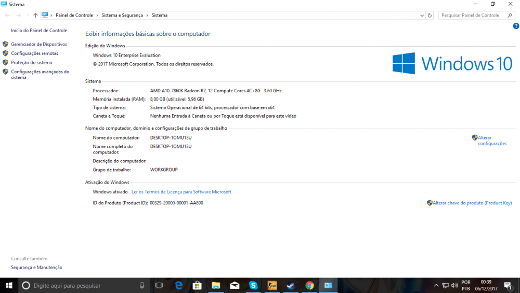Viewport: 520px width, 293px height.
Task: Select Painel de Controle in the breadcrumb
Action: [x=74, y=16]
